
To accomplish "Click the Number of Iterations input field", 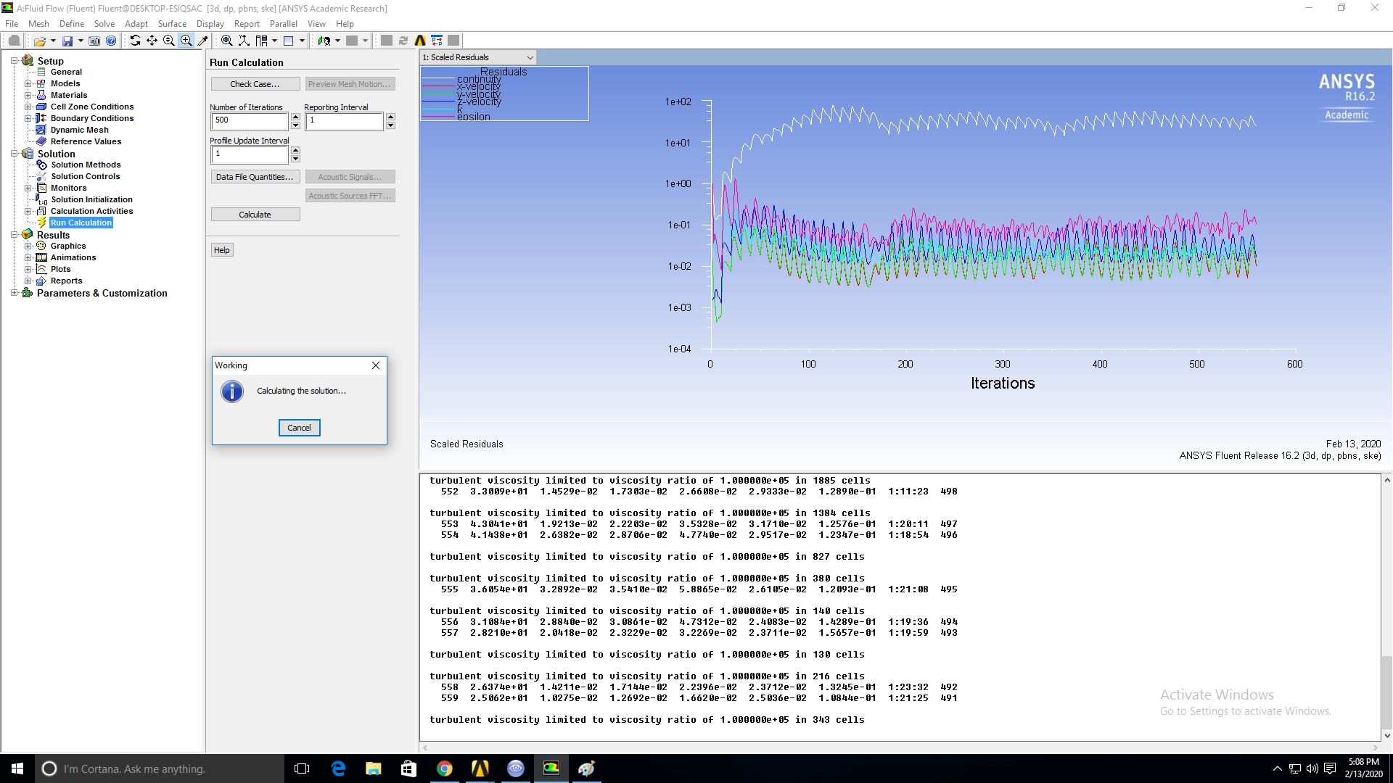I will coord(249,121).
